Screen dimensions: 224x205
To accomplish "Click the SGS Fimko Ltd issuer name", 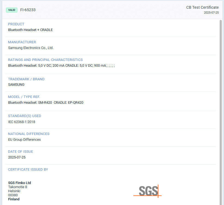I will (20, 183).
